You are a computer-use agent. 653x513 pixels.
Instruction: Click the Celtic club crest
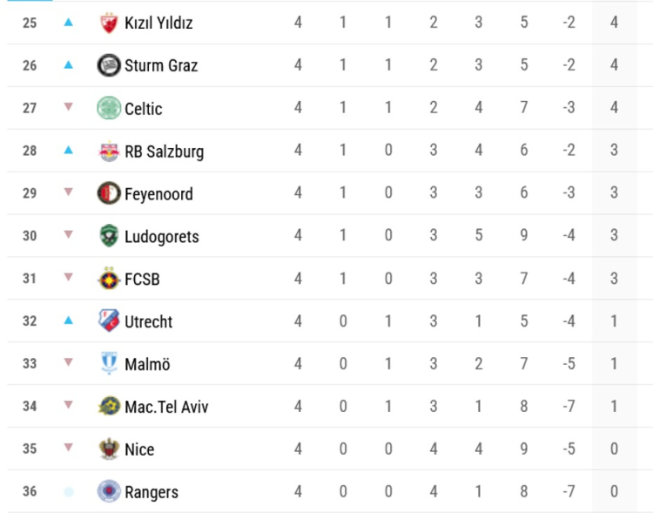[109, 108]
